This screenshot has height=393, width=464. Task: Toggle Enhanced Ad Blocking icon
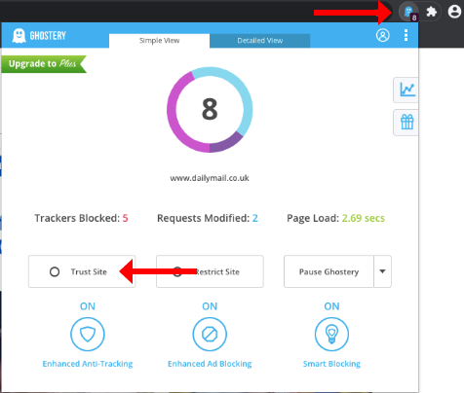click(x=210, y=335)
